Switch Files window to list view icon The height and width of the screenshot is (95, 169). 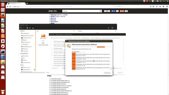(x=112, y=28)
